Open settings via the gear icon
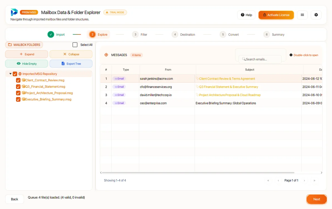The height and width of the screenshot is (209, 332). pos(316,15)
